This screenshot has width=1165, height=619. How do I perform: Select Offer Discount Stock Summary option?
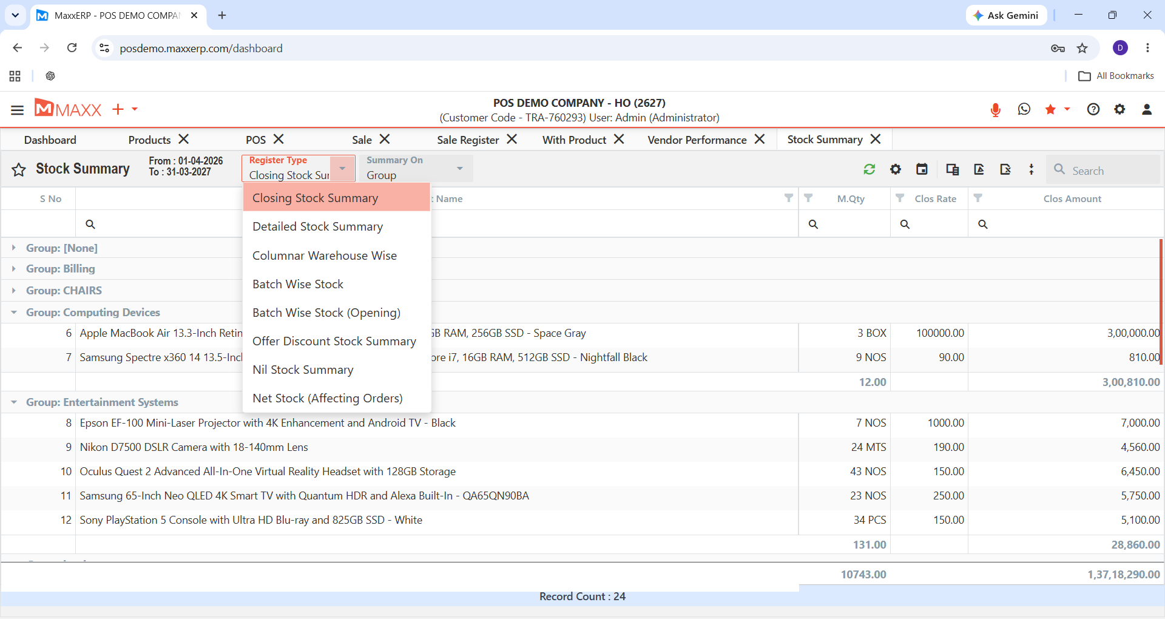[337, 341]
